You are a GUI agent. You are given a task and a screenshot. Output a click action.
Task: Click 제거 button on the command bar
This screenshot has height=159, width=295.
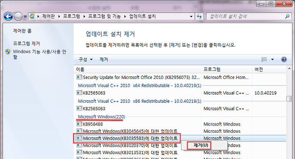point(104,60)
